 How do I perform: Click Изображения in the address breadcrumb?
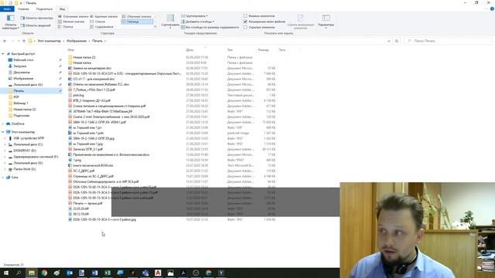(x=77, y=41)
